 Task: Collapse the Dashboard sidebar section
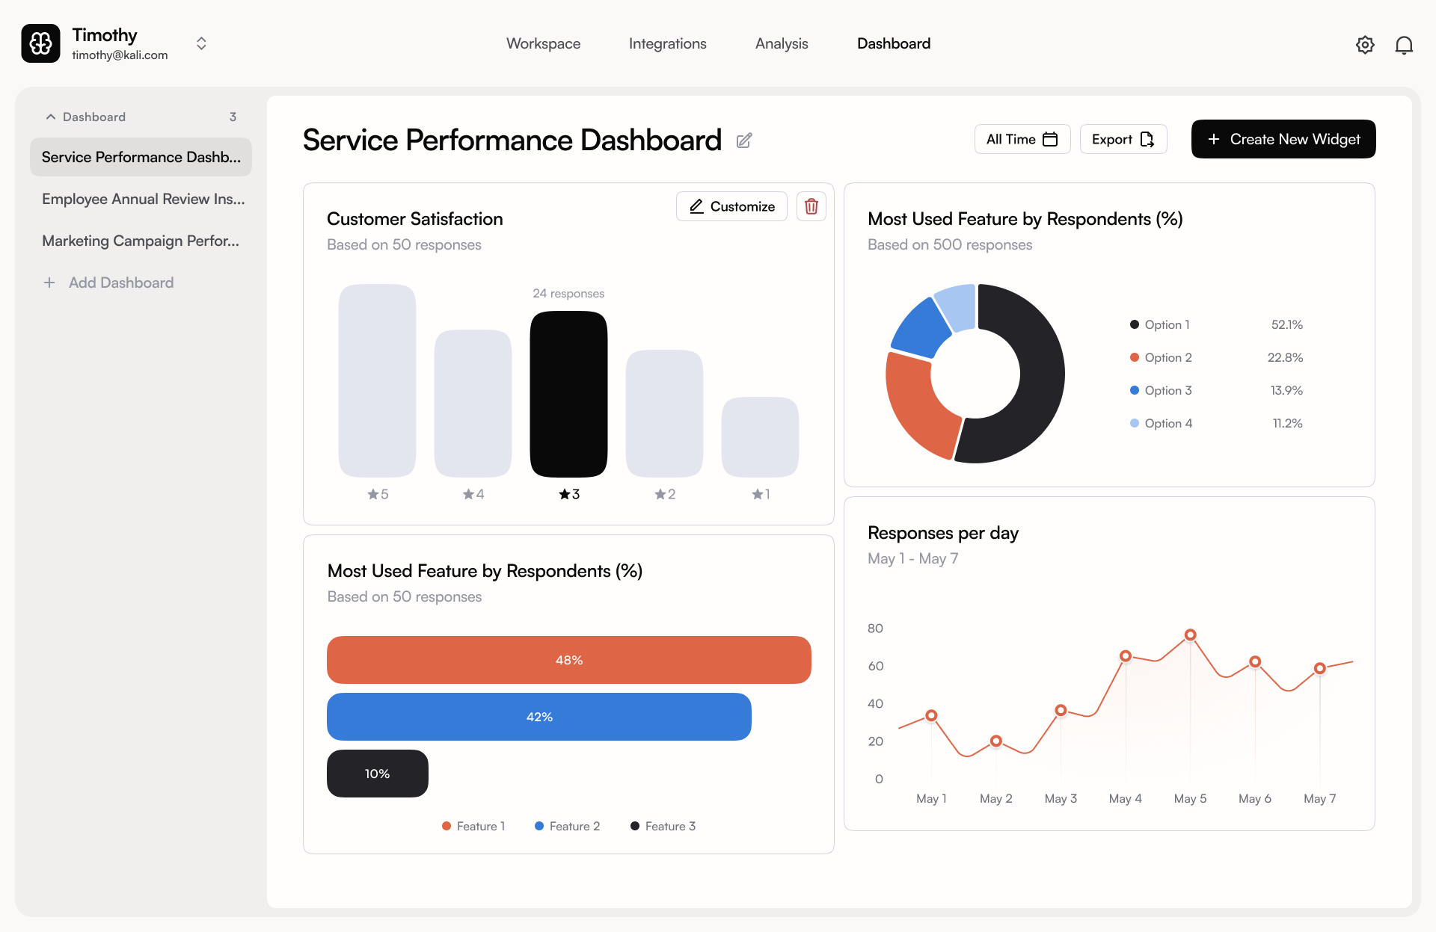[51, 117]
